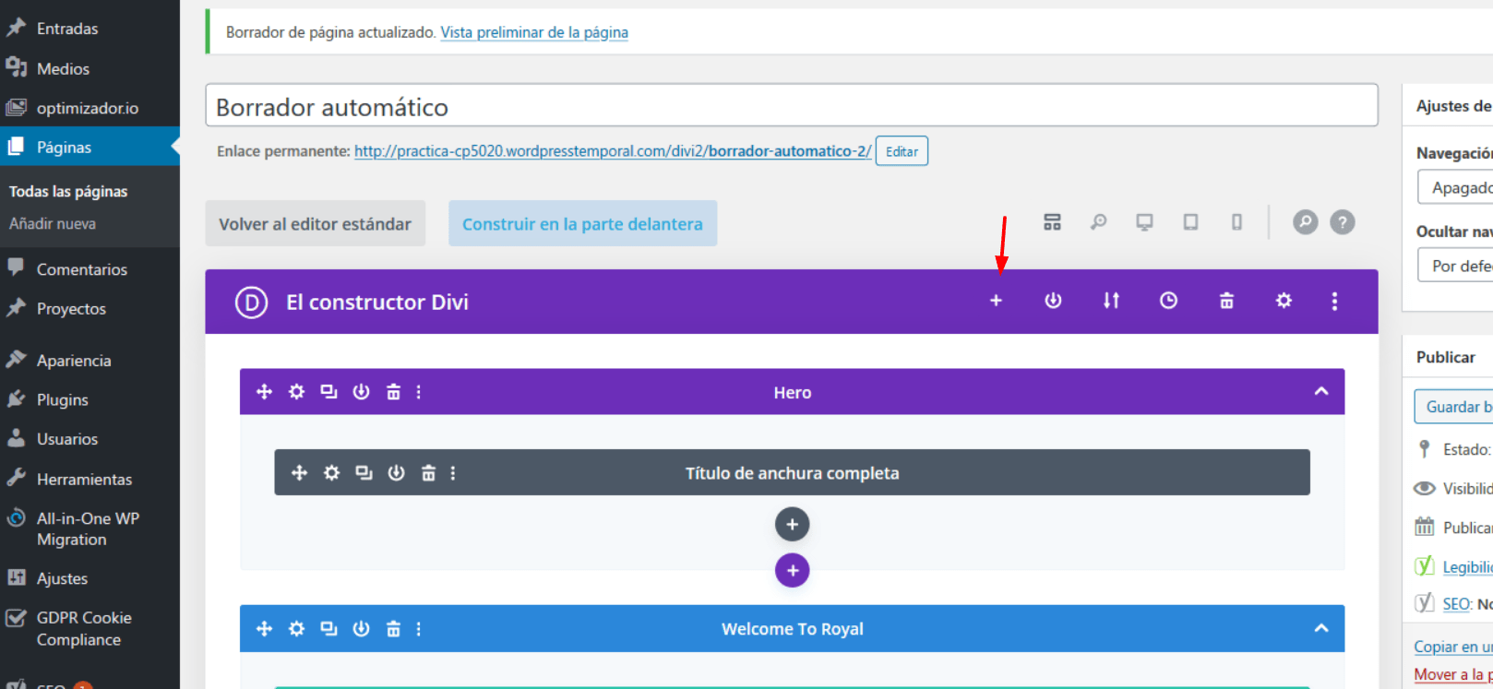The image size is (1493, 689).
Task: Open three-dot menu in Divi builder header
Action: click(1334, 301)
